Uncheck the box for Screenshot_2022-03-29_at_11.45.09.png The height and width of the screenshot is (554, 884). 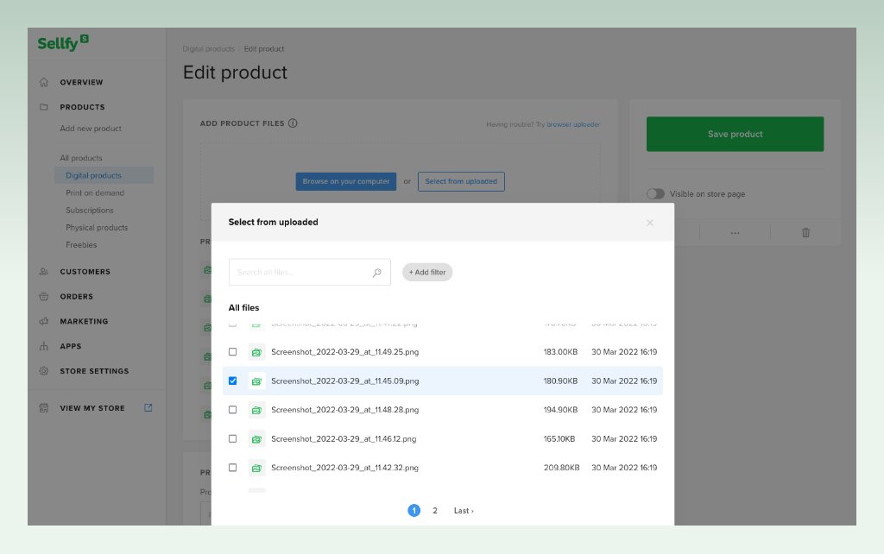point(233,381)
